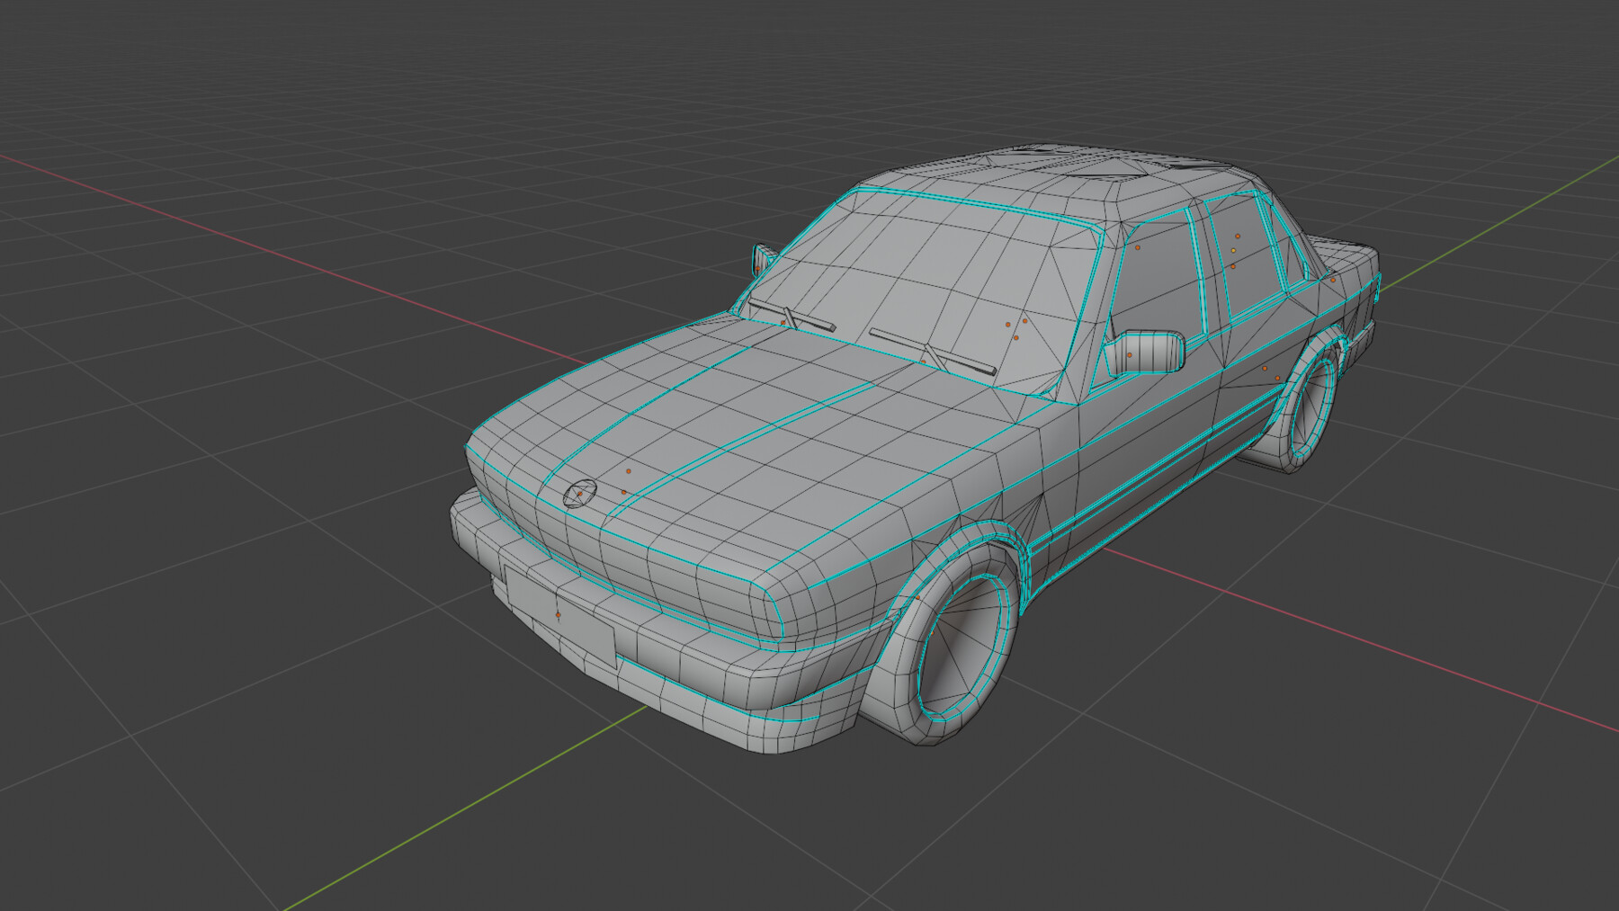
Task: Select the driver-side mirror
Action: (1149, 351)
